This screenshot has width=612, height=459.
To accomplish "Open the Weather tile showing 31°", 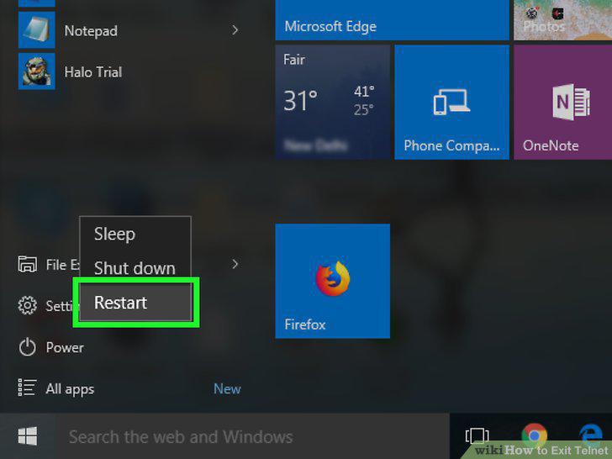I will coord(333,102).
